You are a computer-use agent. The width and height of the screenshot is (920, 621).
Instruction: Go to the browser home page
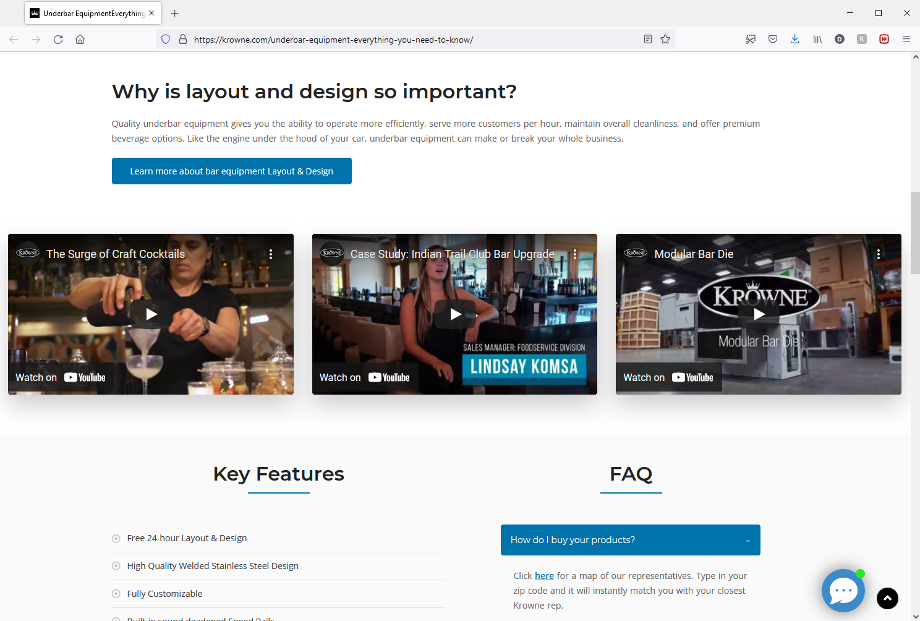(x=80, y=40)
